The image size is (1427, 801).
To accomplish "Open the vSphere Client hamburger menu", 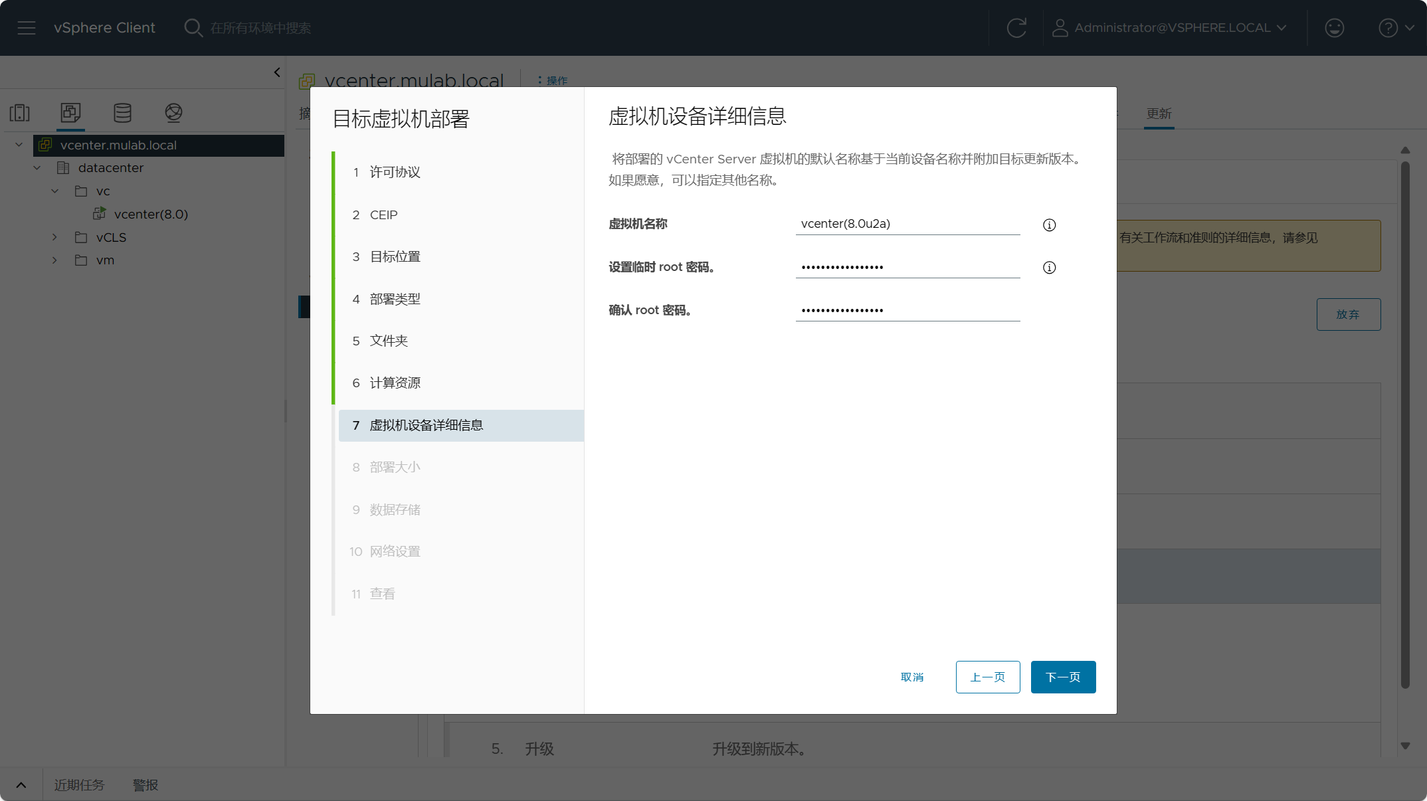I will pyautogui.click(x=27, y=28).
